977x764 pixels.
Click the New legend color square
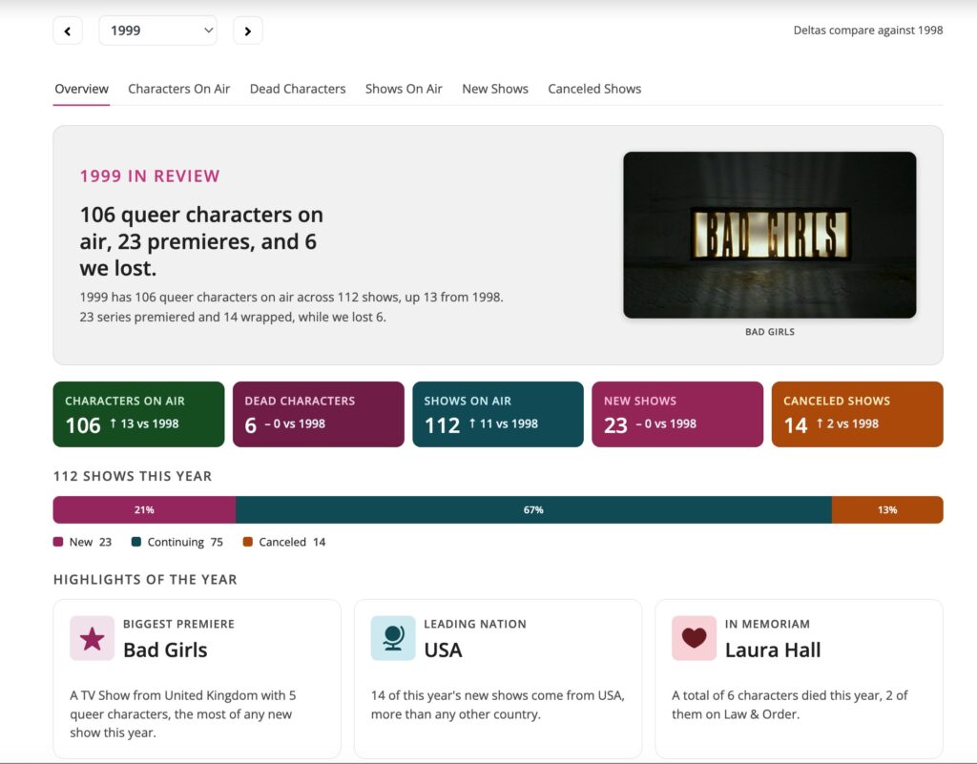pos(58,542)
